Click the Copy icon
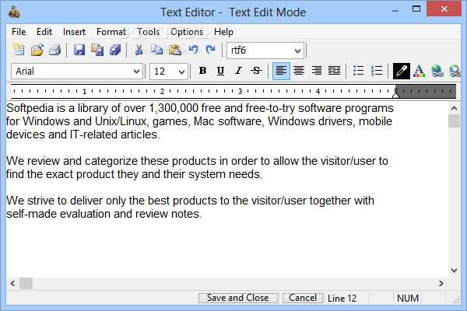The height and width of the screenshot is (311, 467). pyautogui.click(x=156, y=50)
